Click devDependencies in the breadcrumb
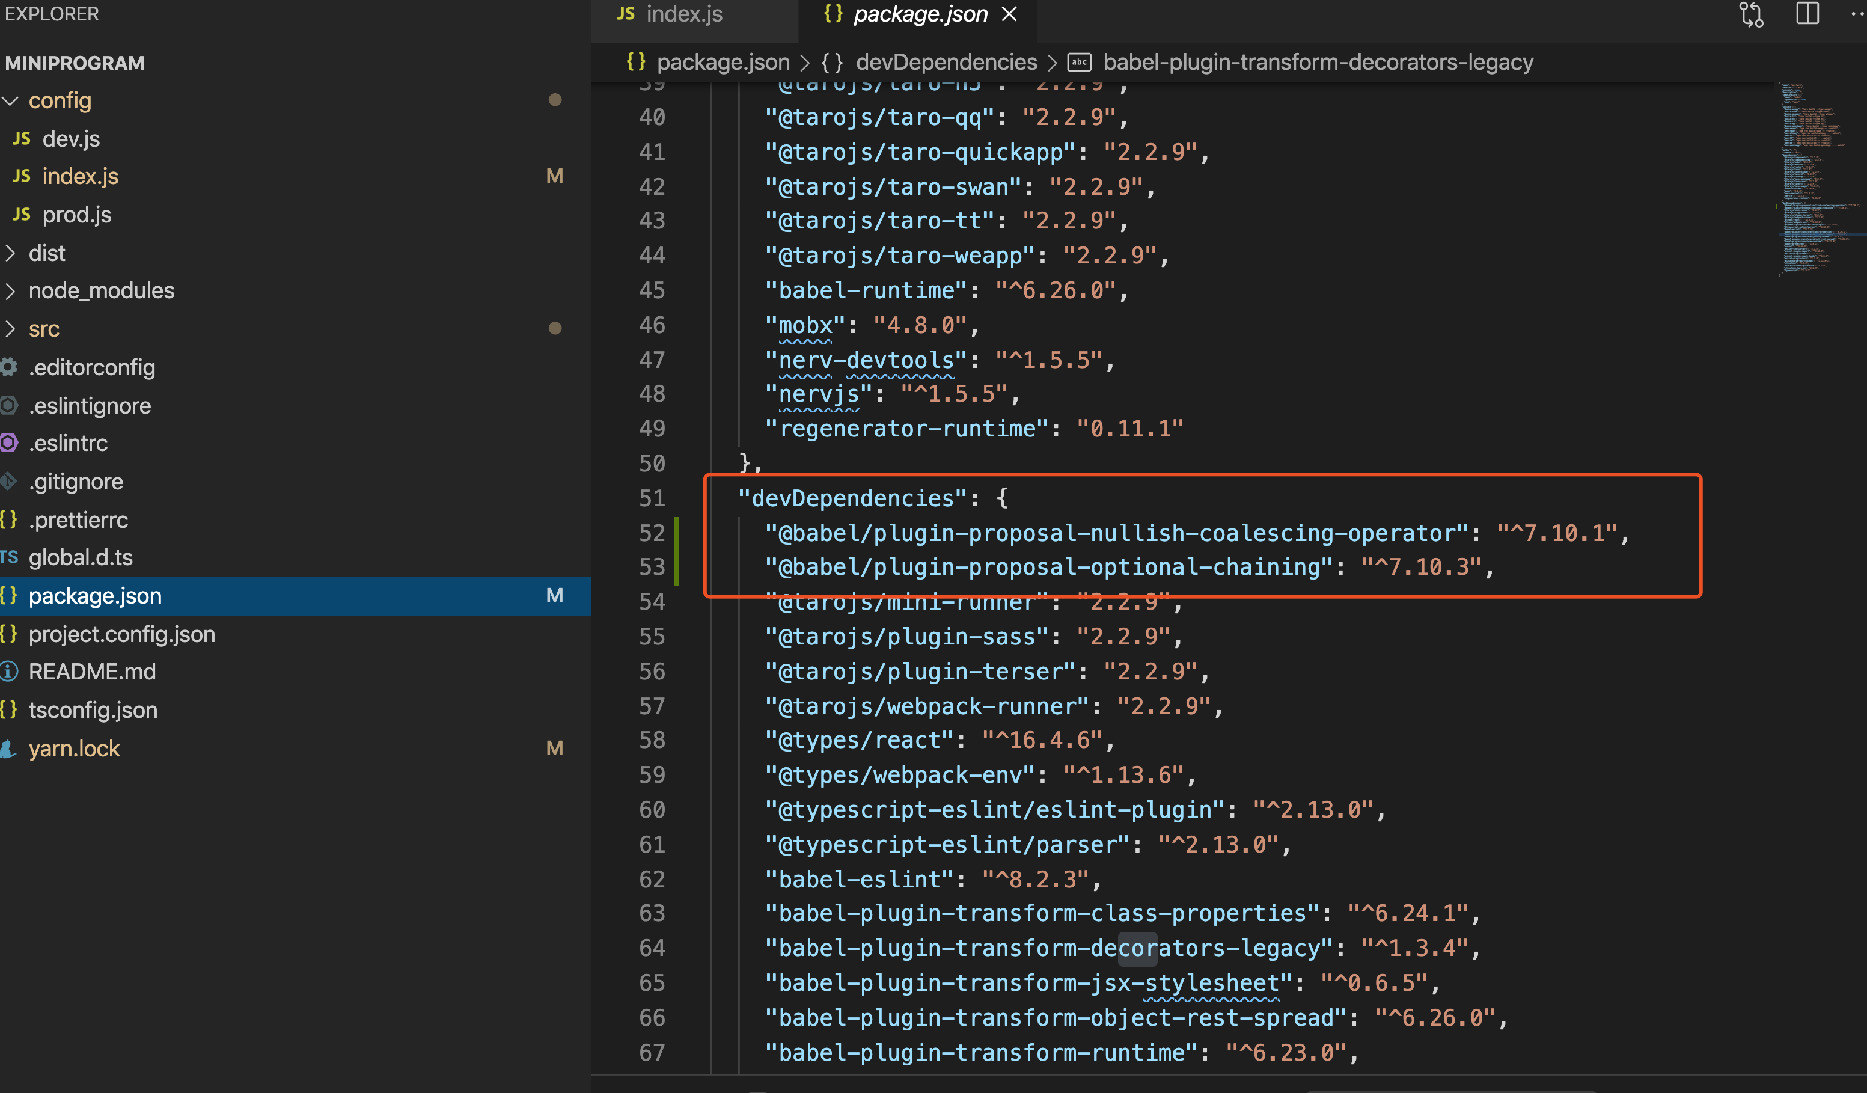This screenshot has height=1093, width=1867. tap(946, 63)
